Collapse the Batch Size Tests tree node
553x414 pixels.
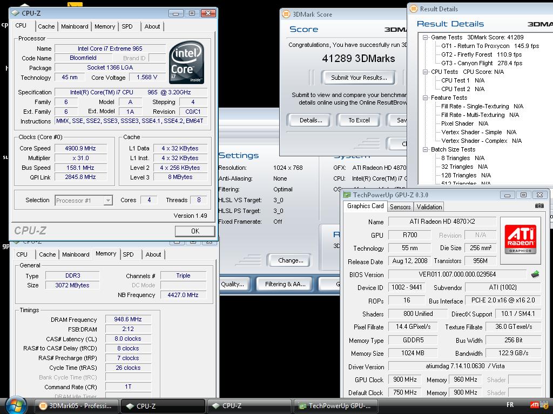click(x=426, y=150)
